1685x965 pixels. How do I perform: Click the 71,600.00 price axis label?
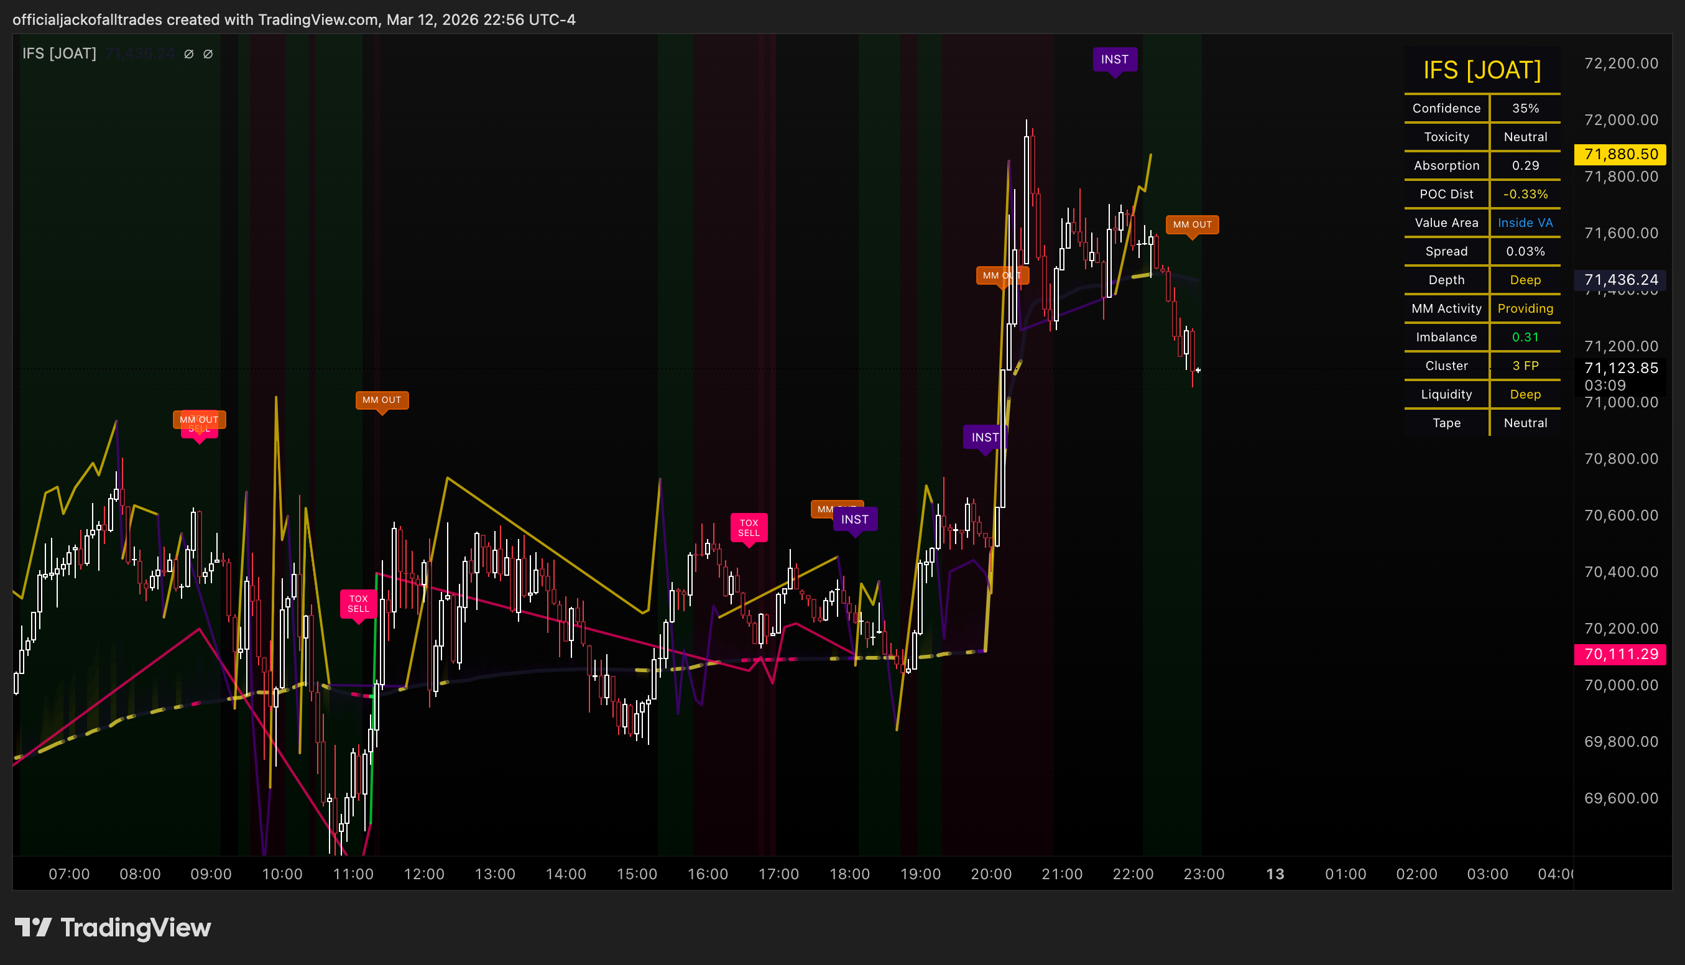coord(1621,233)
